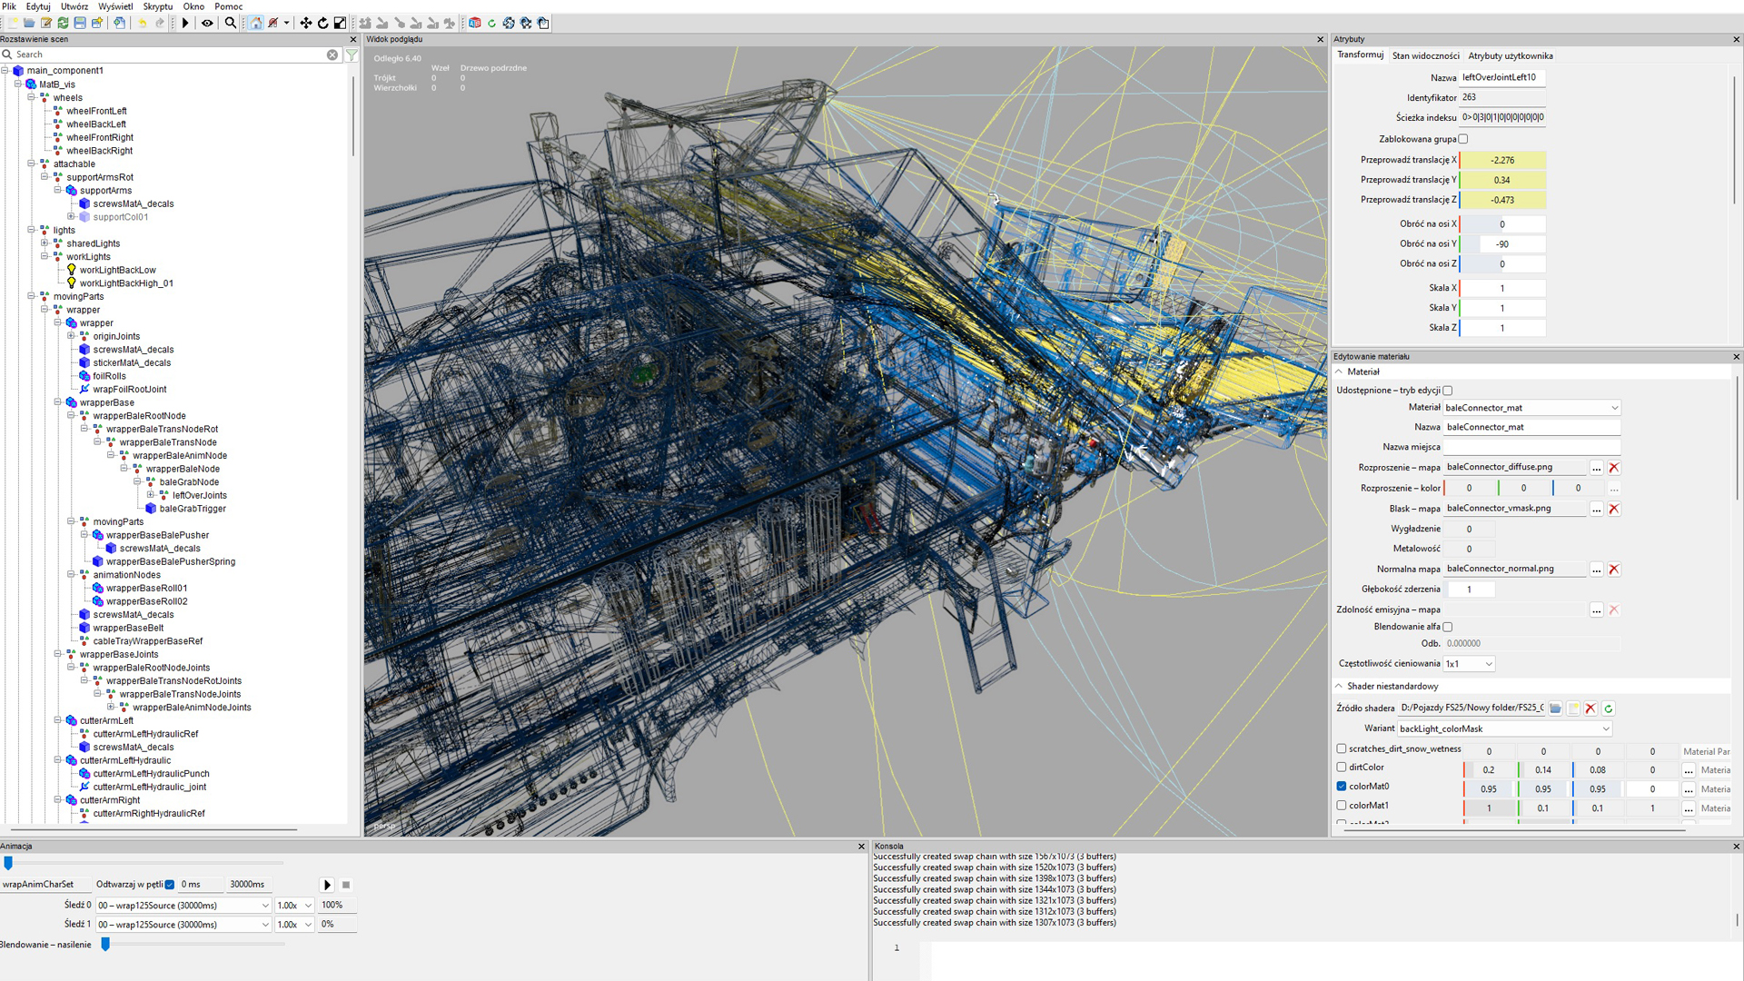This screenshot has height=981, width=1744.
Task: Select the scale tool icon
Action: (x=340, y=23)
